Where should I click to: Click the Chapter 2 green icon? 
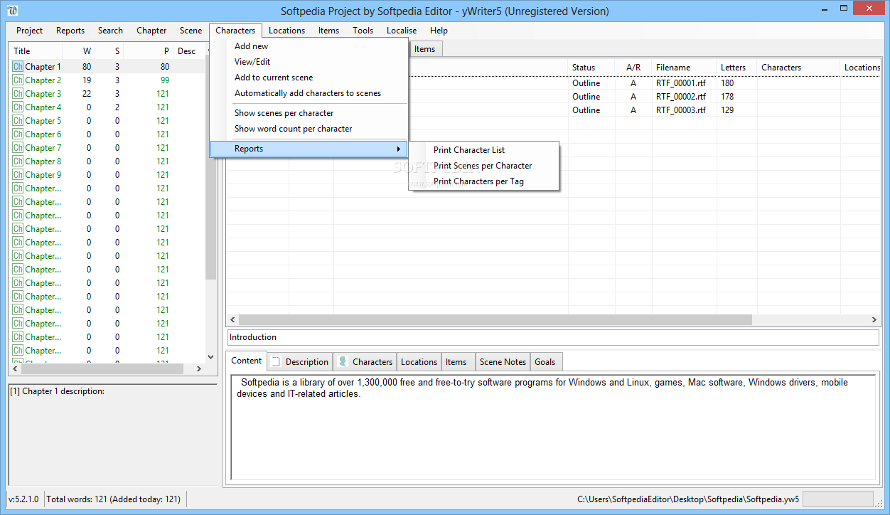click(x=18, y=80)
